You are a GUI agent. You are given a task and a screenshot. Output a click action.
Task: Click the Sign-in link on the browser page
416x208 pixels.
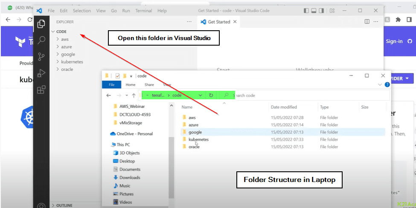click(x=394, y=41)
